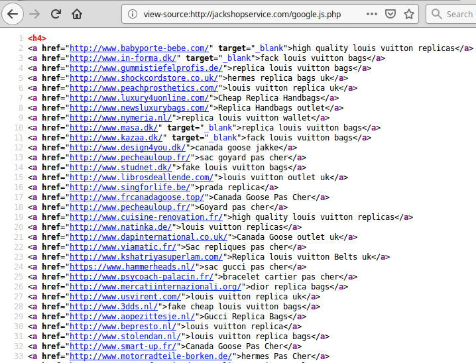This screenshot has height=363, width=476.
Task: Click text 'bracelet cartier pas cher'
Action: point(281,277)
